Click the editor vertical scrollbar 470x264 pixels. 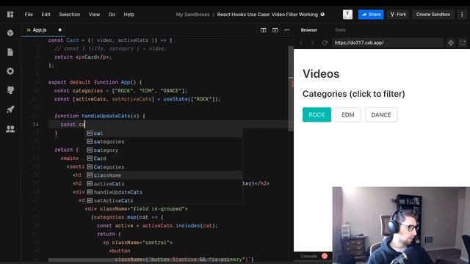(291, 89)
